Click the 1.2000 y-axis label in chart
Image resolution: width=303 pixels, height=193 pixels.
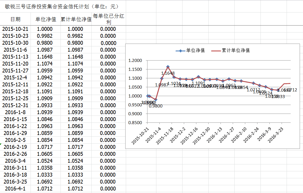(x=135, y=61)
